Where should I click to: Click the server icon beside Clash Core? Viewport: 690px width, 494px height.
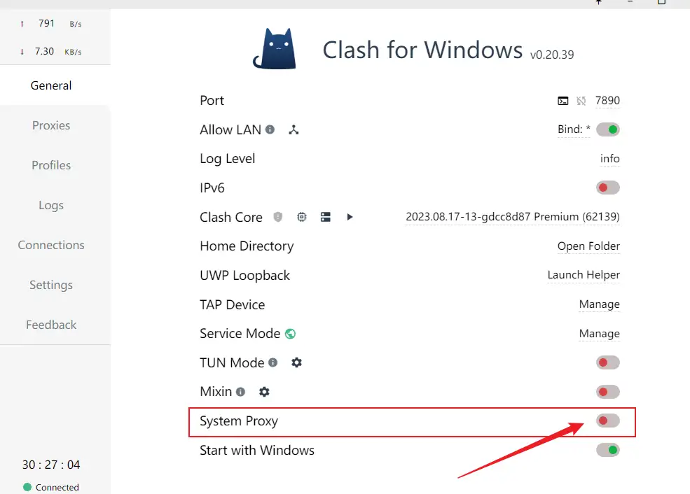click(x=326, y=217)
